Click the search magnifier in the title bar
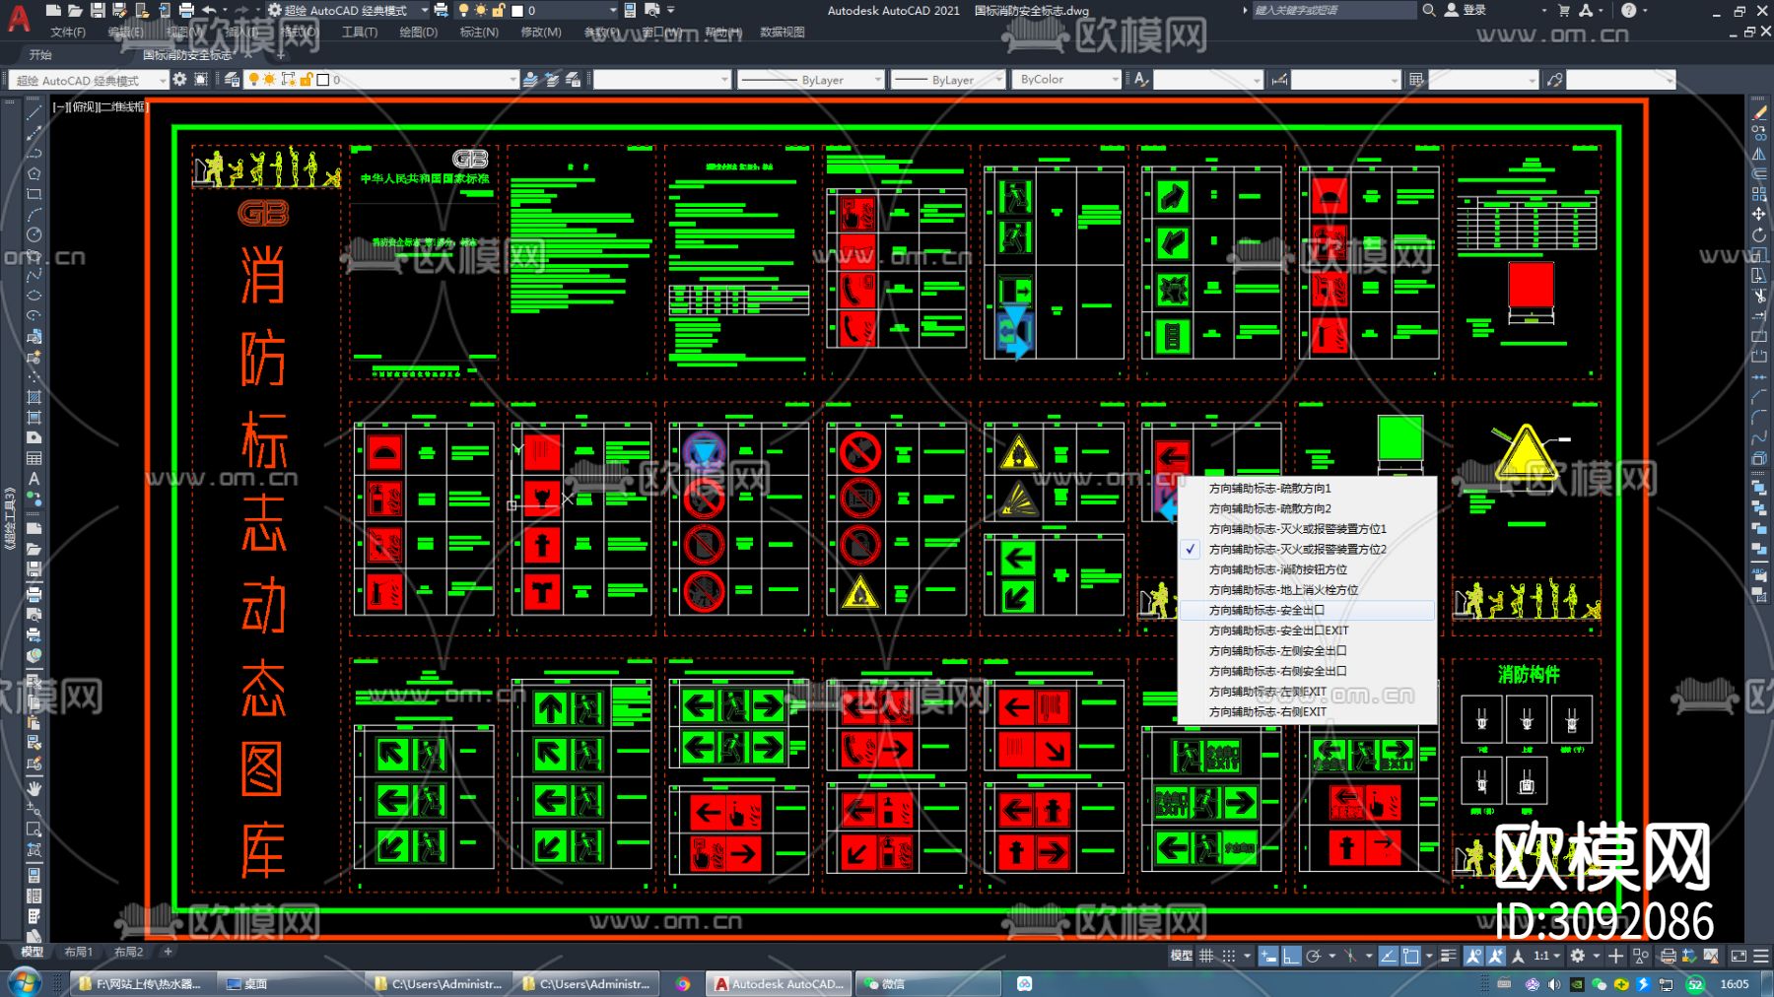1774x997 pixels. coord(1428,10)
